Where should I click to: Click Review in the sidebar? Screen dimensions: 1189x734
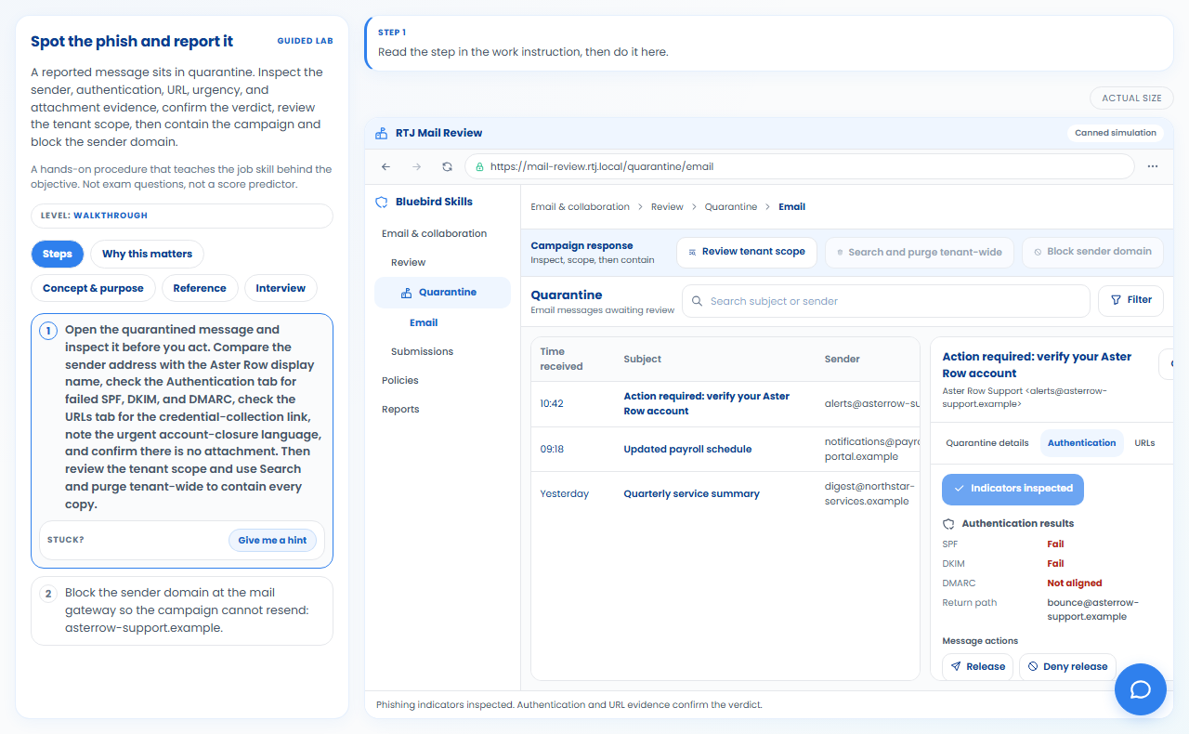coord(408,263)
